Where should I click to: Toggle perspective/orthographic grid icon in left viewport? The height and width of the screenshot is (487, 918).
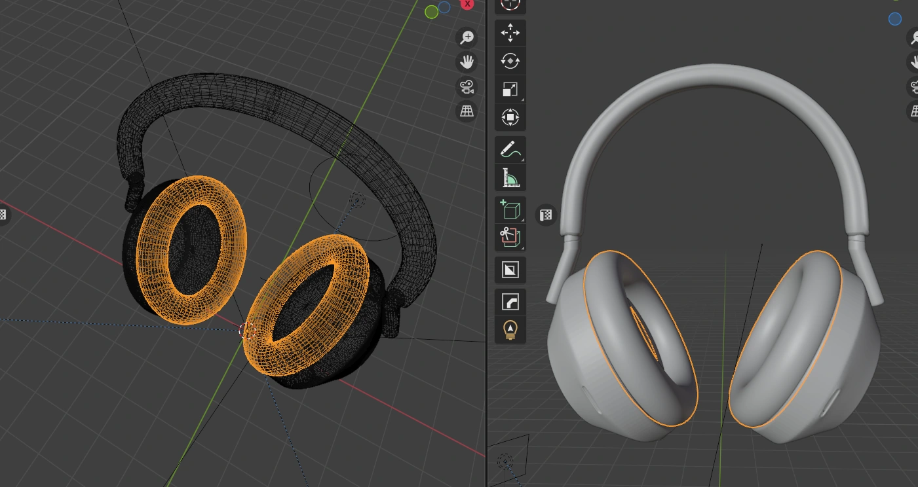467,111
